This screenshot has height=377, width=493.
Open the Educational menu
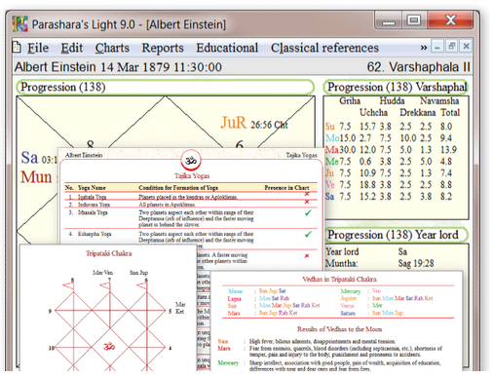(x=227, y=48)
